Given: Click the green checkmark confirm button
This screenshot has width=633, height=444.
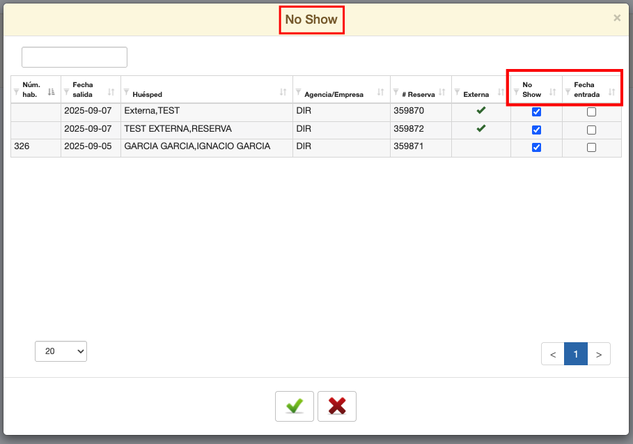Looking at the screenshot, I should pos(295,406).
